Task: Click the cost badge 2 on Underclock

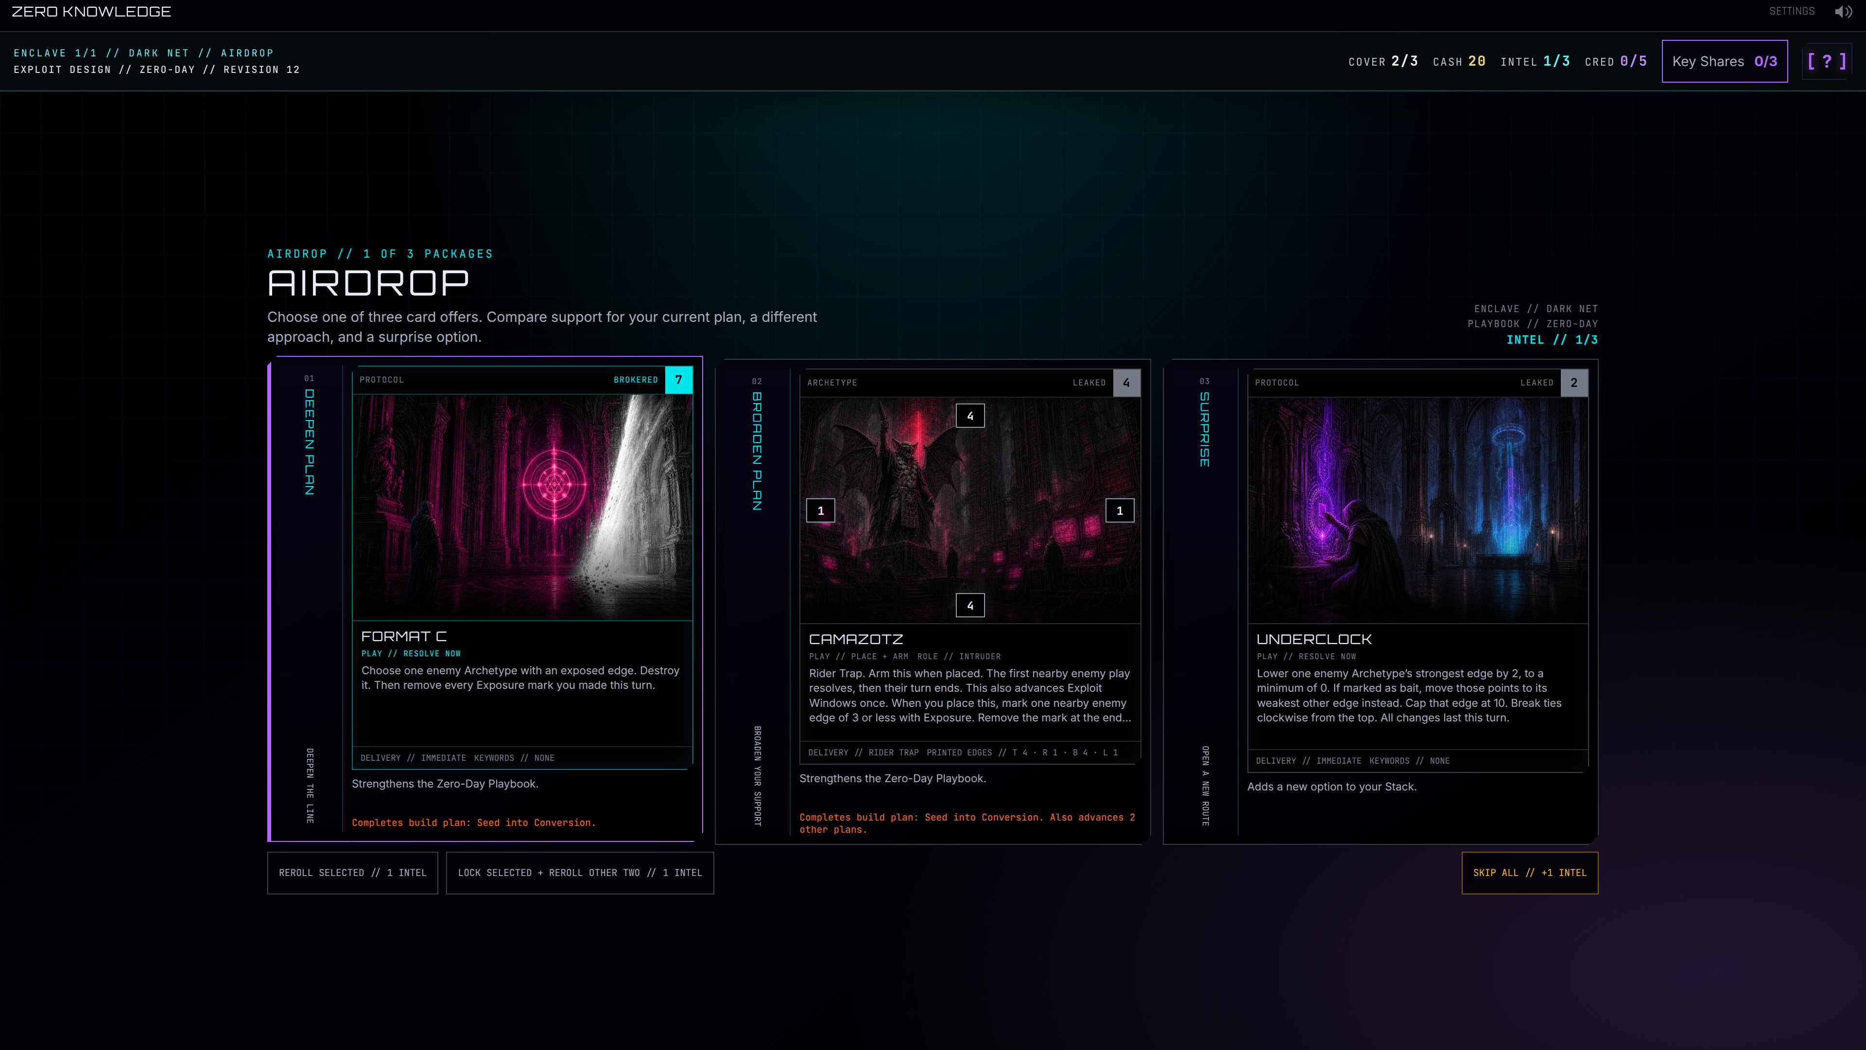Action: point(1574,383)
